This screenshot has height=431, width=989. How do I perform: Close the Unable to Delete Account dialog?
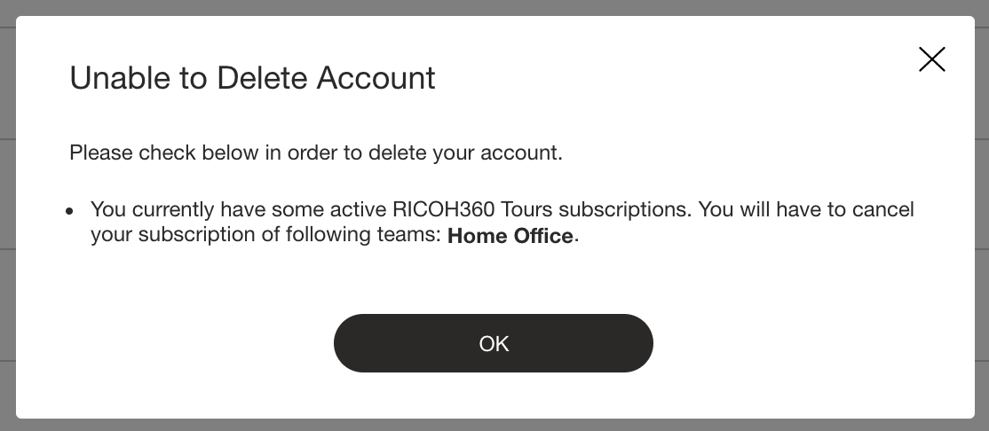click(x=931, y=59)
